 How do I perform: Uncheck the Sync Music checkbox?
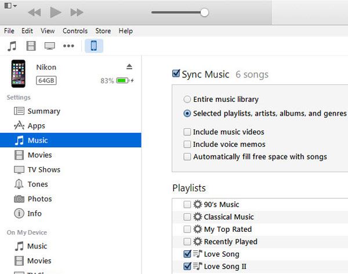coord(176,73)
